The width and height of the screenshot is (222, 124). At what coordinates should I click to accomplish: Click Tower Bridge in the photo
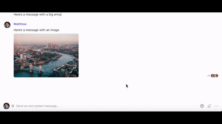[35, 68]
